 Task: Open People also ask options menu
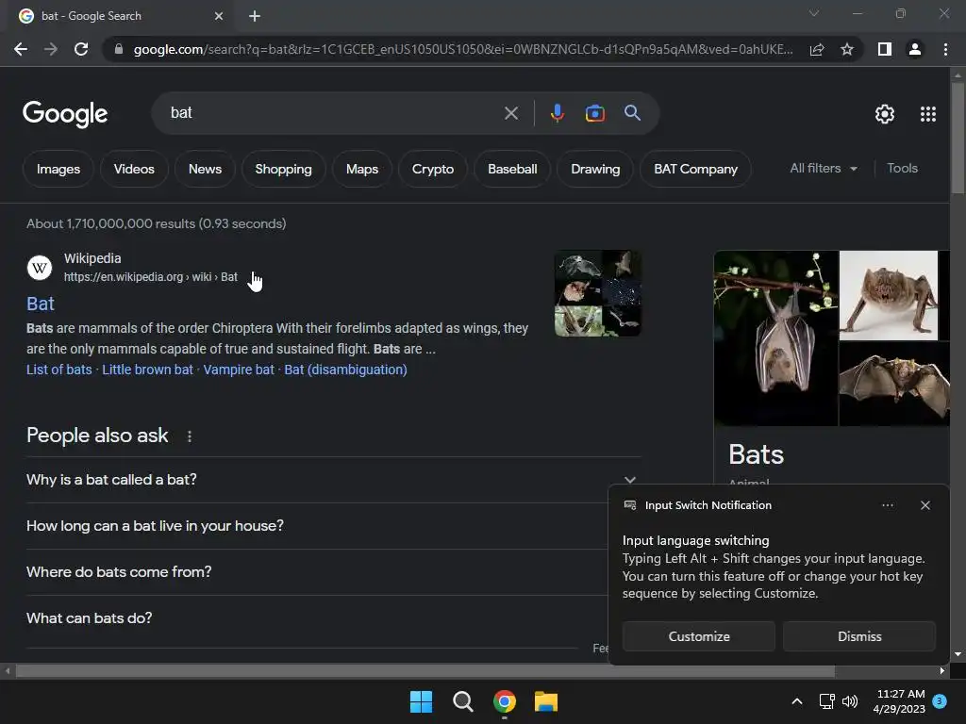pyautogui.click(x=189, y=436)
